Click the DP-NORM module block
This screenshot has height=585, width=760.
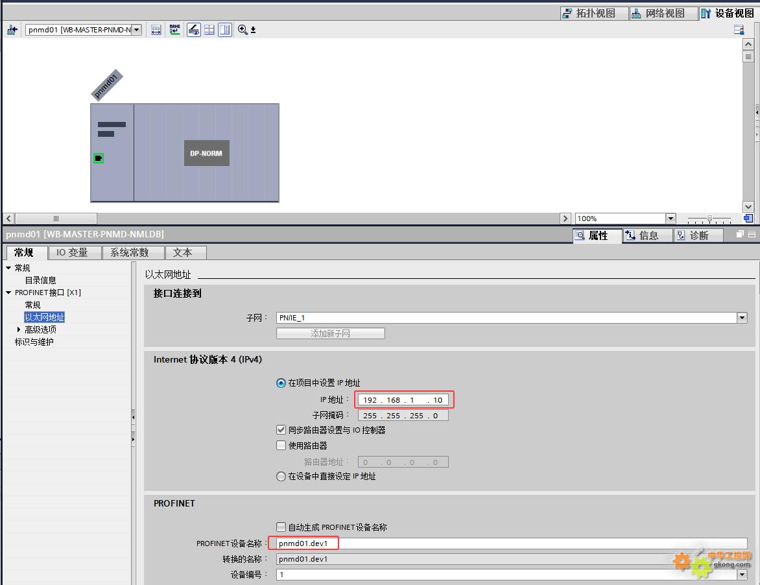[206, 153]
